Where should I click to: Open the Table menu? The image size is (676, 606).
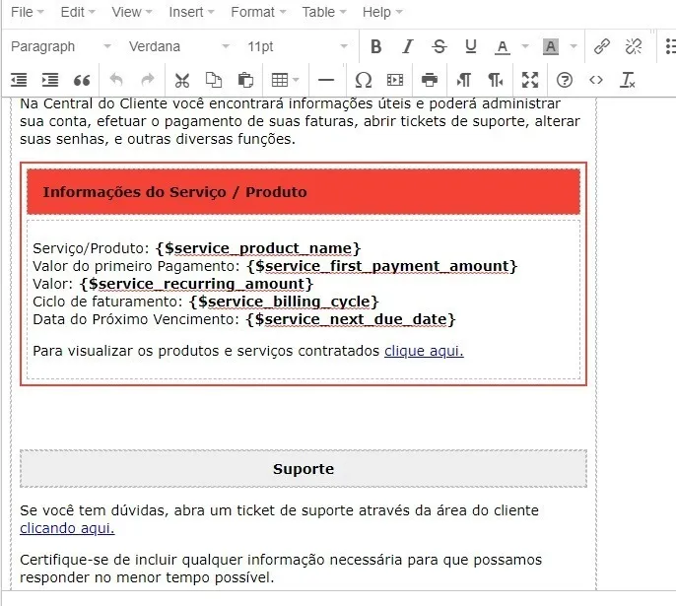pos(324,12)
